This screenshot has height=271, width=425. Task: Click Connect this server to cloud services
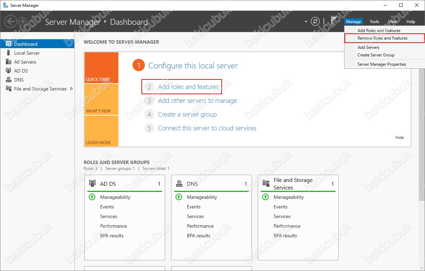[207, 128]
